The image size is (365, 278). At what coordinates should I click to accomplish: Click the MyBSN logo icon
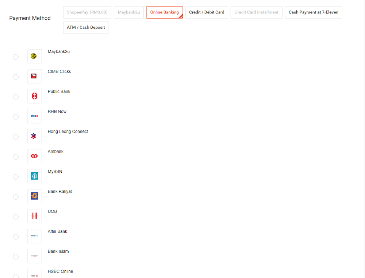tap(35, 176)
